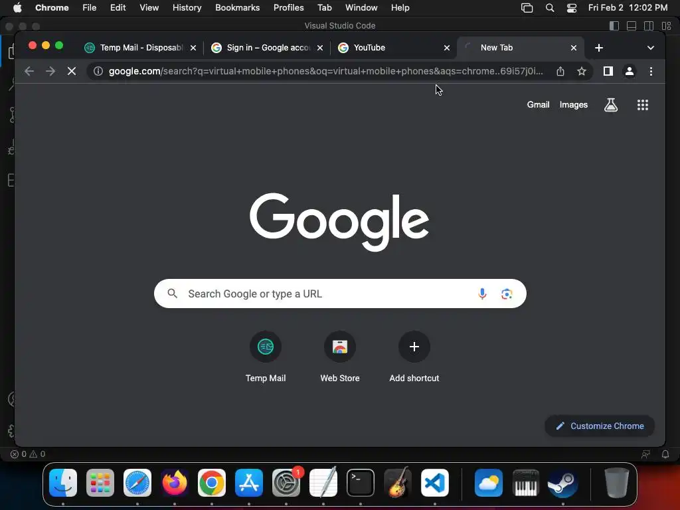
Task: Switch to Temp Mail tab
Action: [x=139, y=48]
